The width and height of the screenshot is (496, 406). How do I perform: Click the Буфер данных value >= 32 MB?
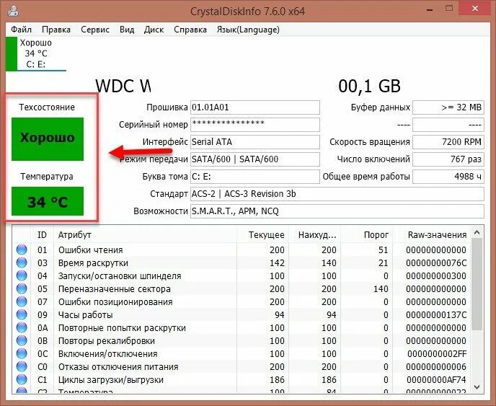coord(448,107)
